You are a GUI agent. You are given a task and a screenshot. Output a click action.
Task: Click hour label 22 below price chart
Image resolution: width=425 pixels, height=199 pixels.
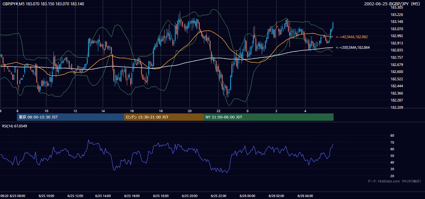pos(218,111)
